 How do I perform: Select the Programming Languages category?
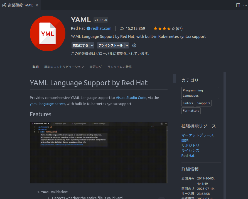[200, 93]
